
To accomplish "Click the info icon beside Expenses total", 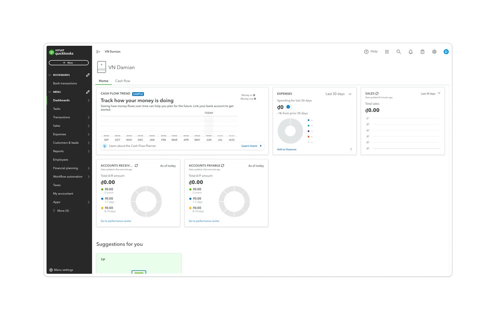I will click(x=288, y=107).
